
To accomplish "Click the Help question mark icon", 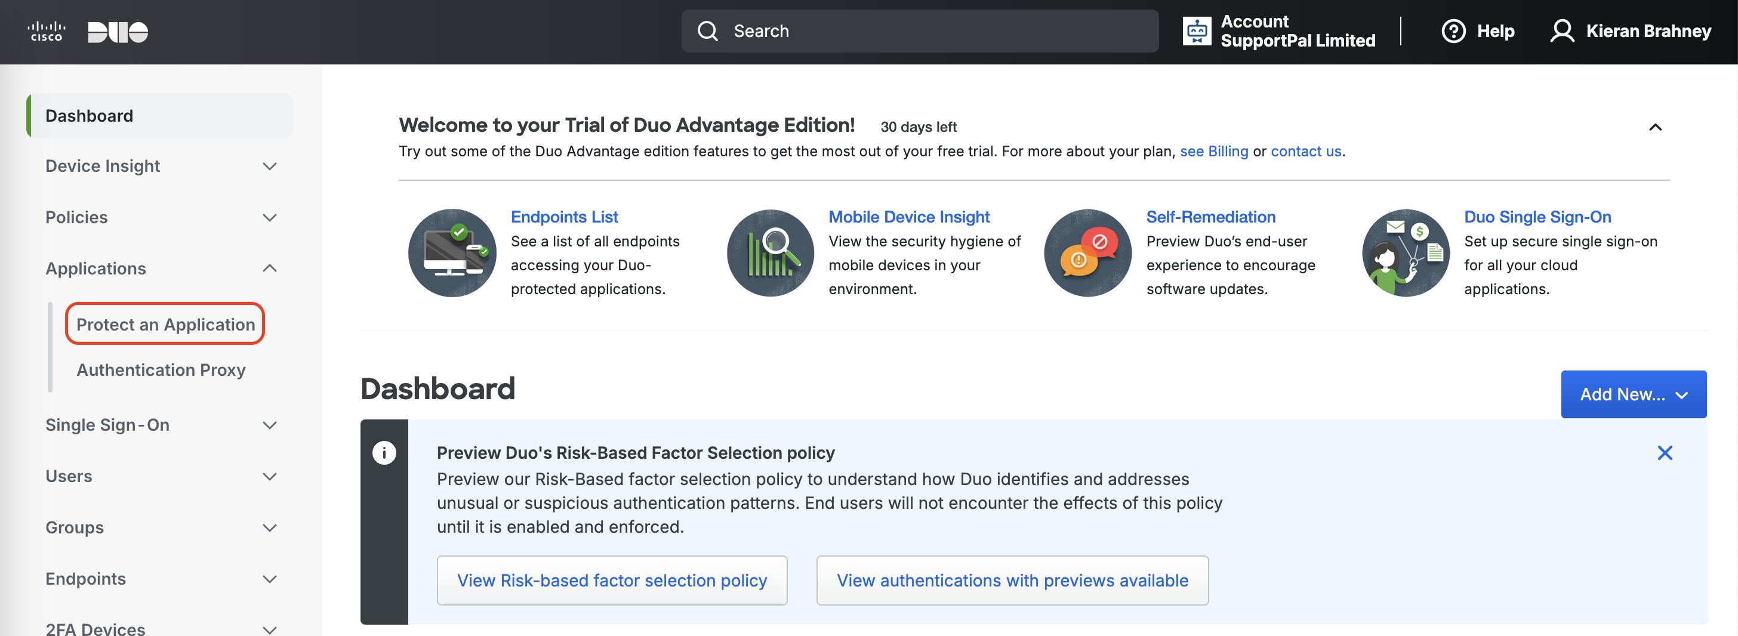I will pos(1453,31).
